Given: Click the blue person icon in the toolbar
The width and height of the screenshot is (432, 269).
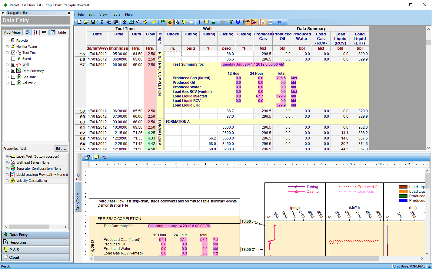Looking at the screenshot, I should [x=125, y=22].
